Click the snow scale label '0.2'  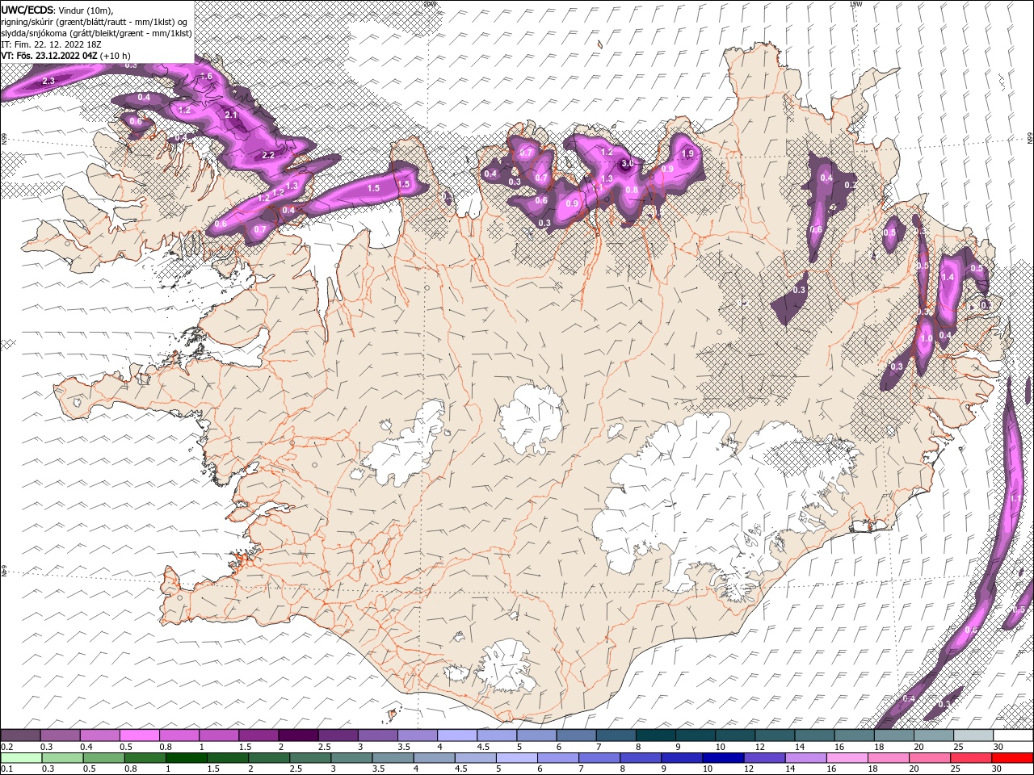6,747
